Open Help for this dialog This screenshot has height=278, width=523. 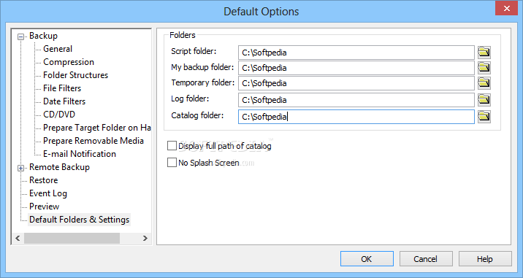pos(484,259)
